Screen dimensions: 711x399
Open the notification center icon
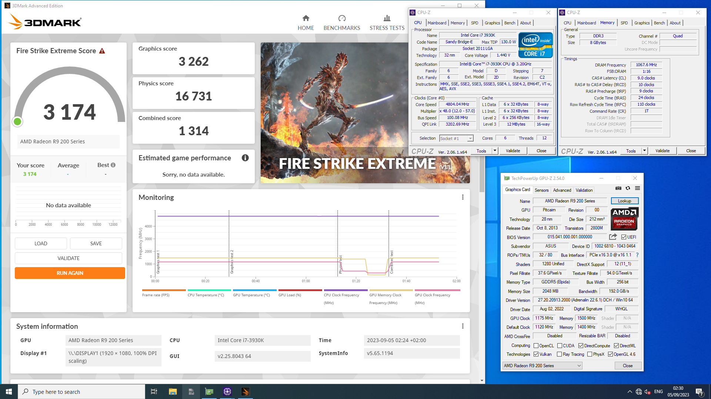click(x=699, y=392)
